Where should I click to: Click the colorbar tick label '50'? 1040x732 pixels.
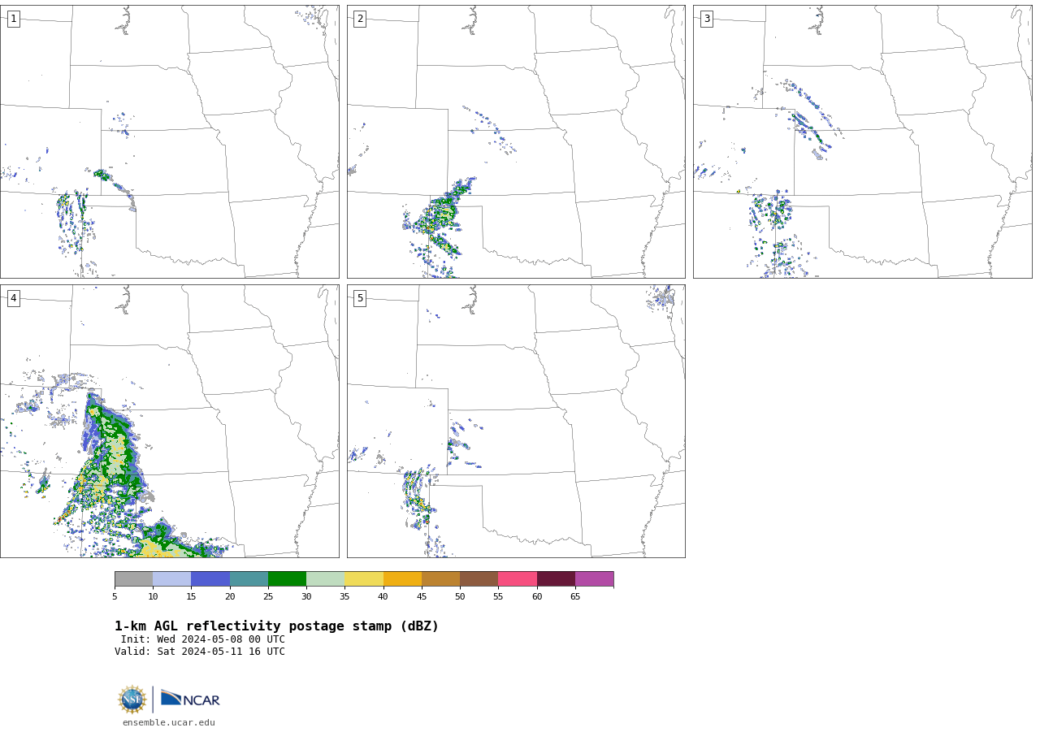[x=460, y=597]
